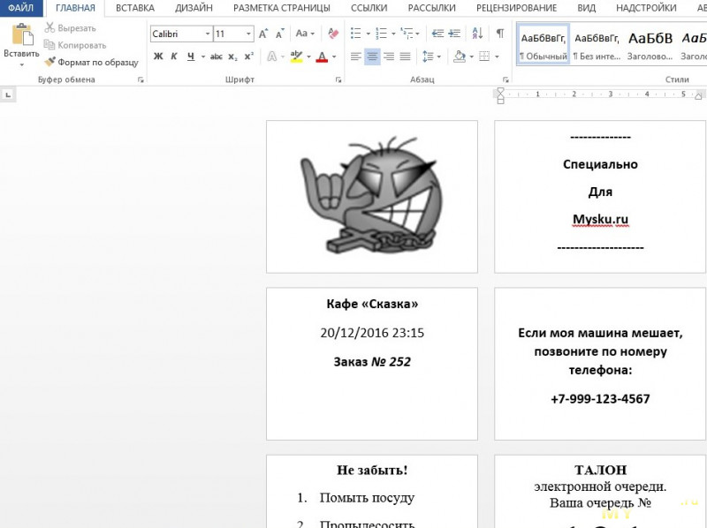The width and height of the screenshot is (707, 528).
Task: Click Заказ № 252 text
Action: [x=372, y=361]
